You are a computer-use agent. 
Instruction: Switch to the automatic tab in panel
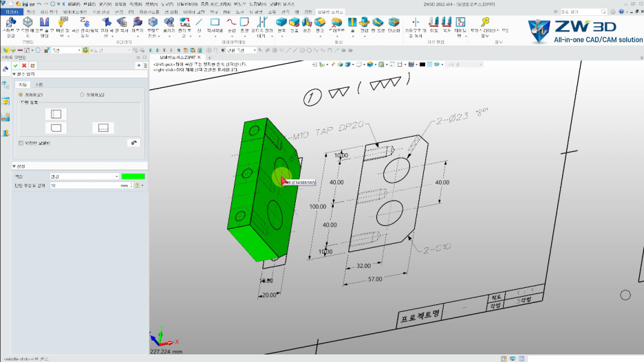click(23, 84)
